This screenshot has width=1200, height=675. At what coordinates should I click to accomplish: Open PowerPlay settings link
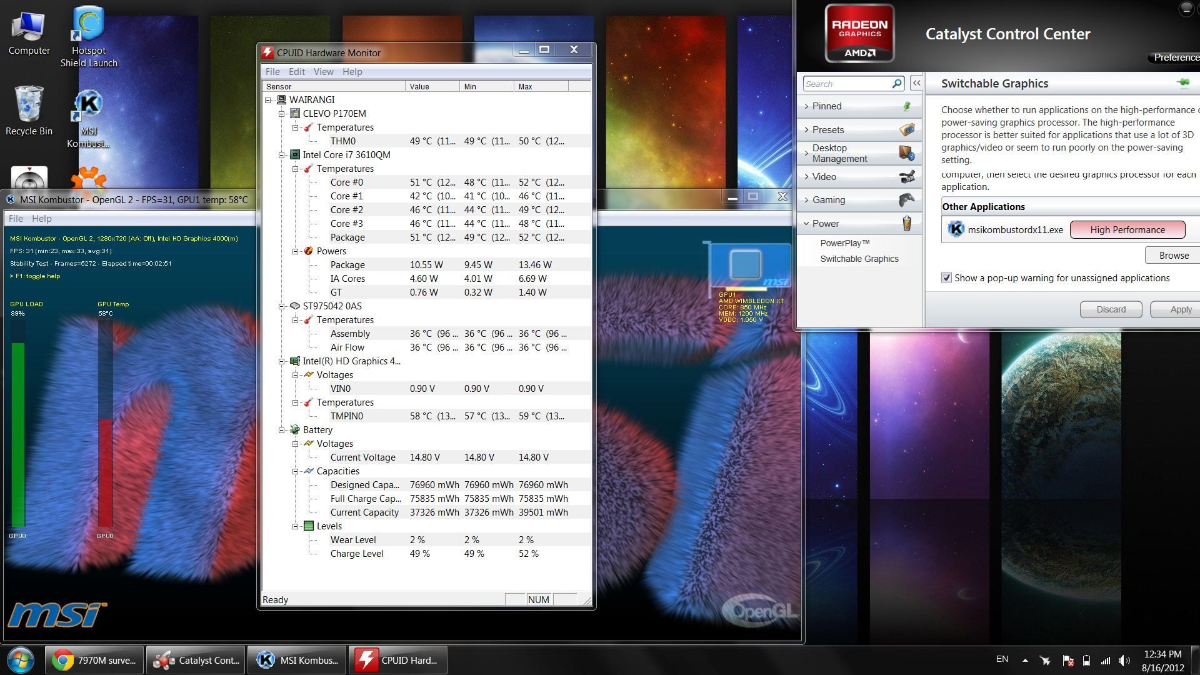[x=844, y=243]
